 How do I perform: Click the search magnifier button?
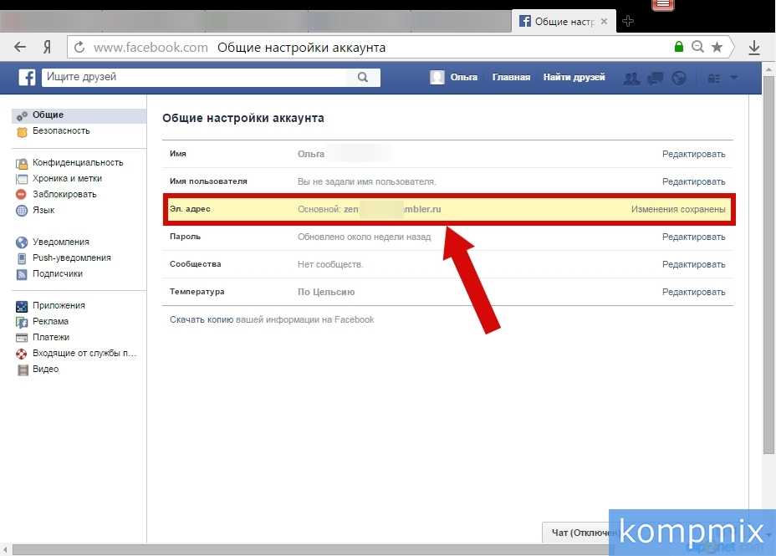coord(362,78)
